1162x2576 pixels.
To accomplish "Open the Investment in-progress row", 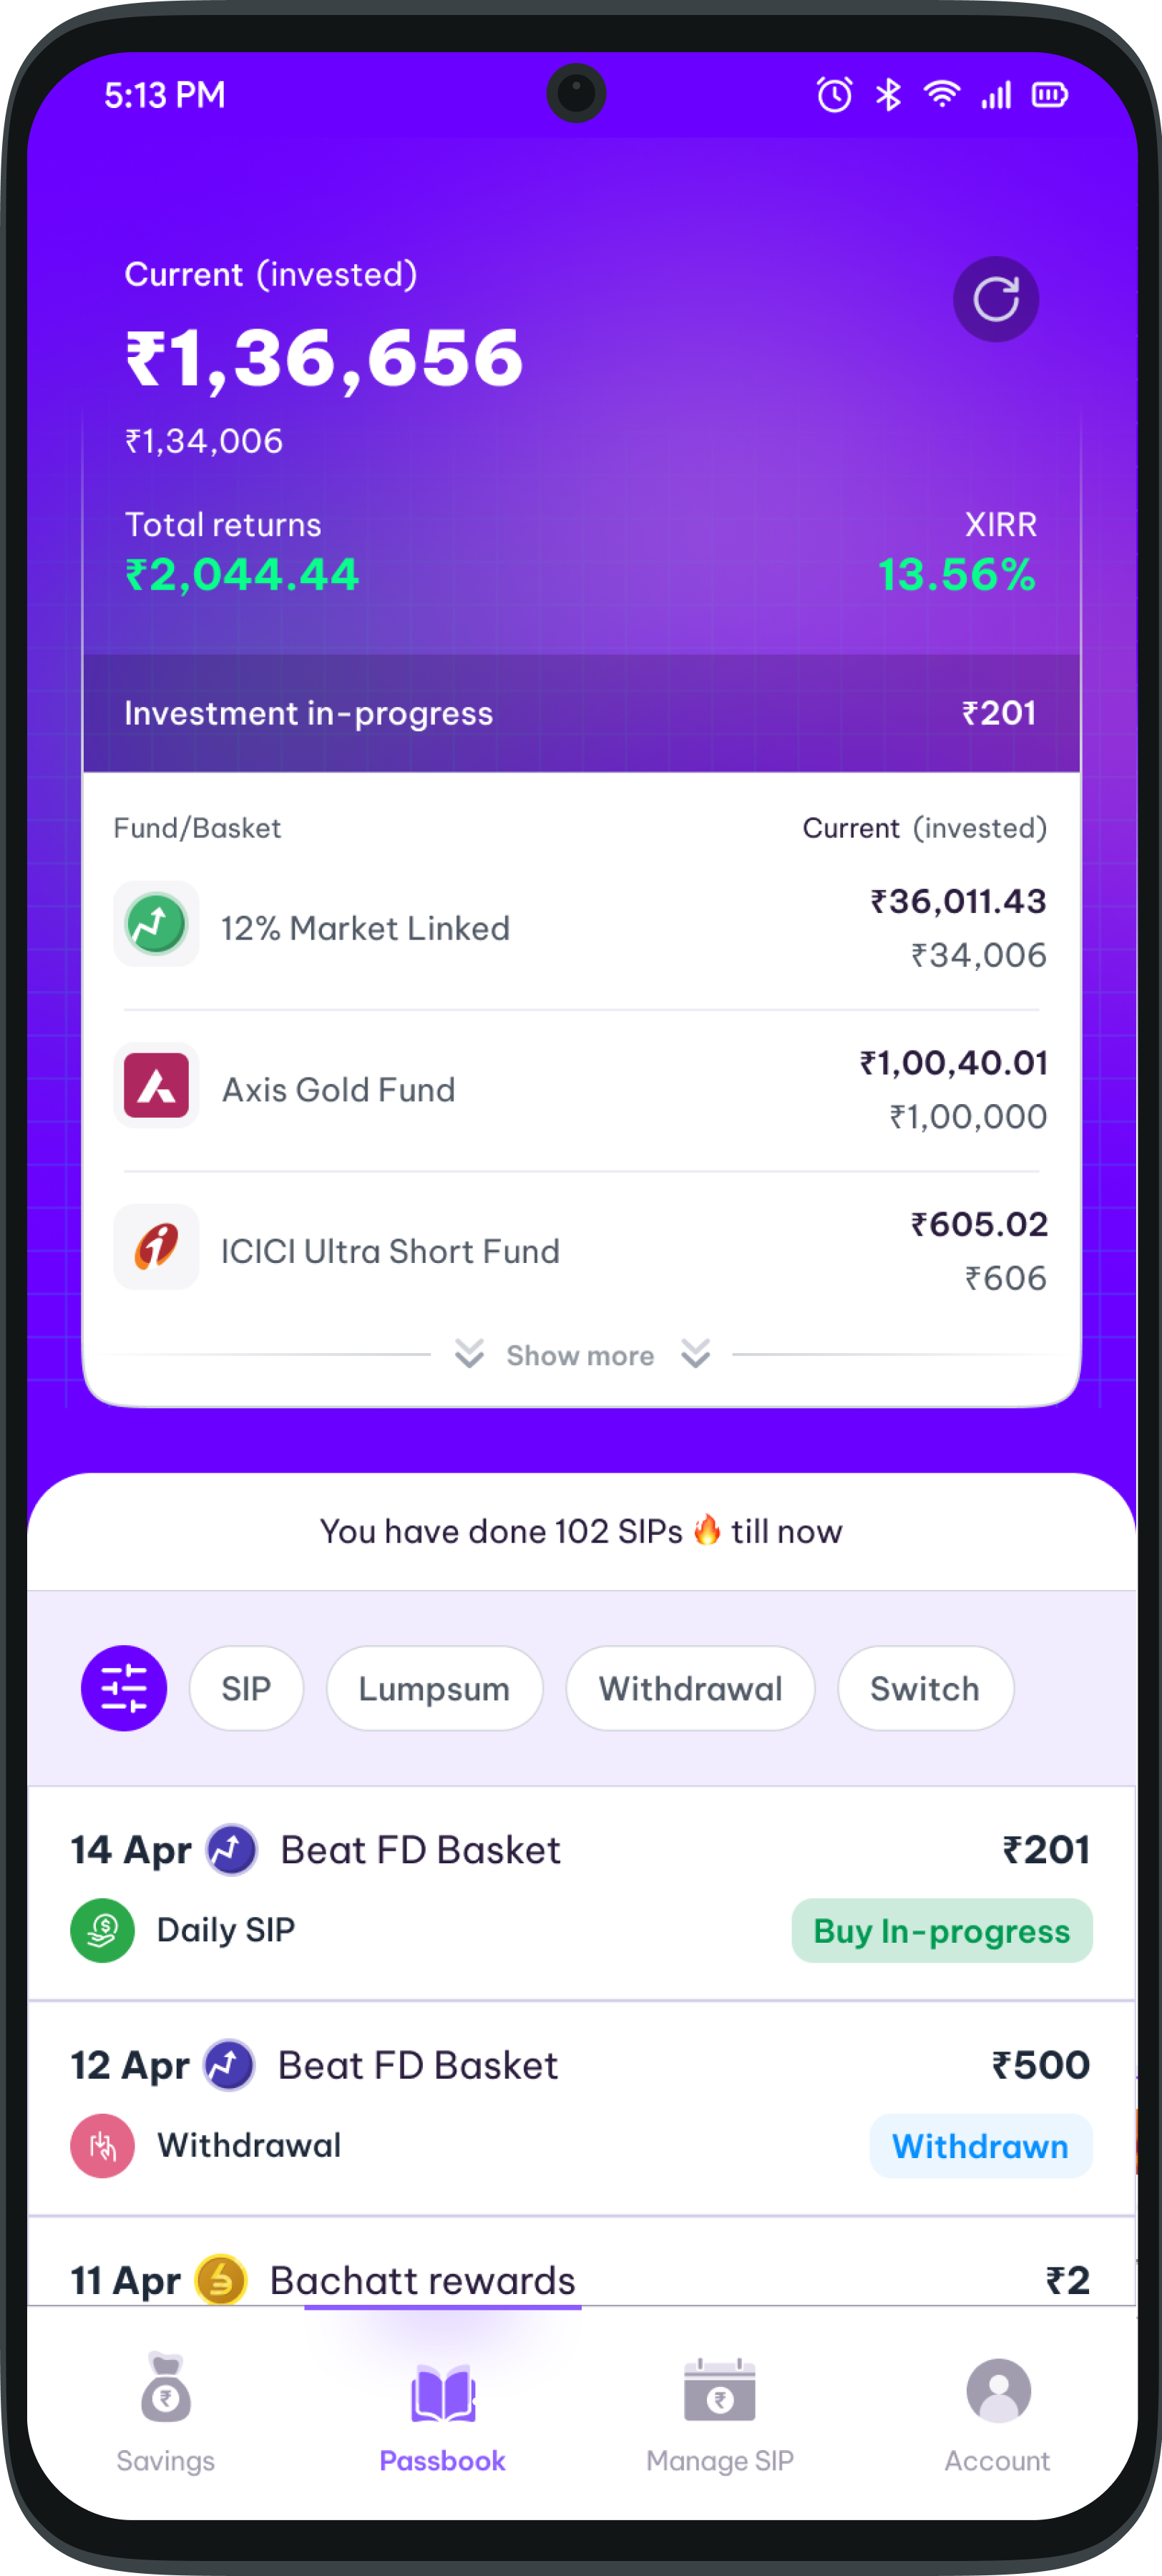I will [x=581, y=713].
